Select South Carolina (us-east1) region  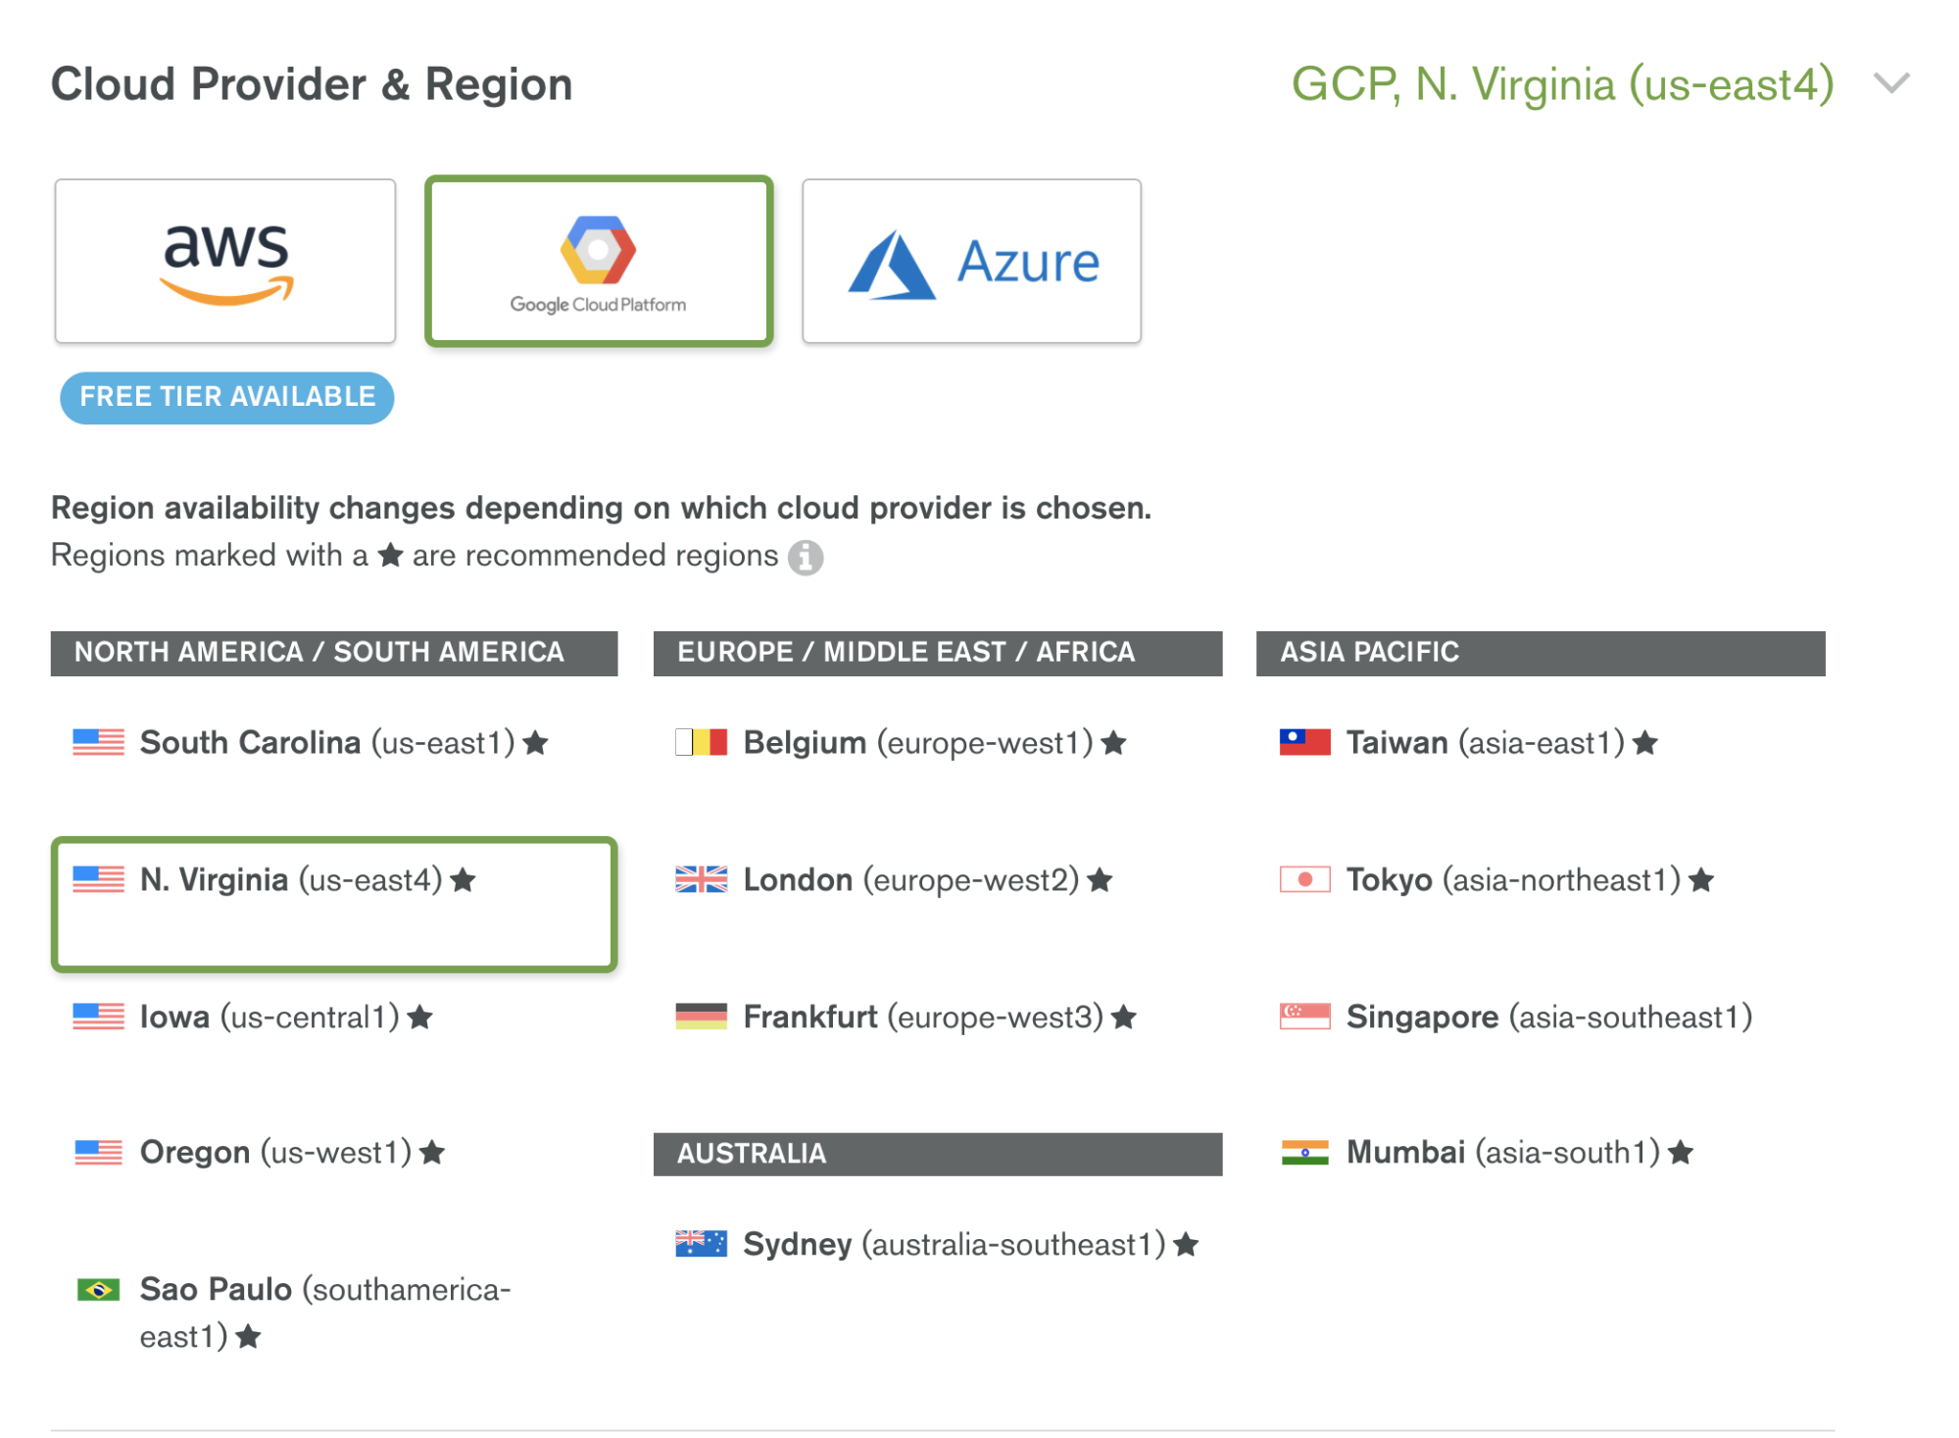(x=327, y=743)
